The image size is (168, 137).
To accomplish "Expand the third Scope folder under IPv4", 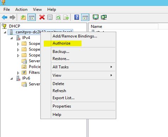I will click(x=18, y=55).
